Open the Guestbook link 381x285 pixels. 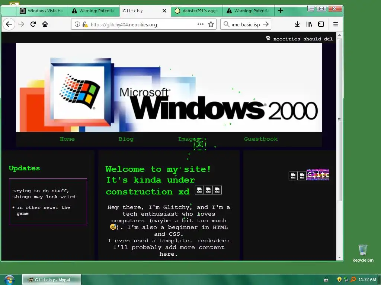(x=261, y=139)
